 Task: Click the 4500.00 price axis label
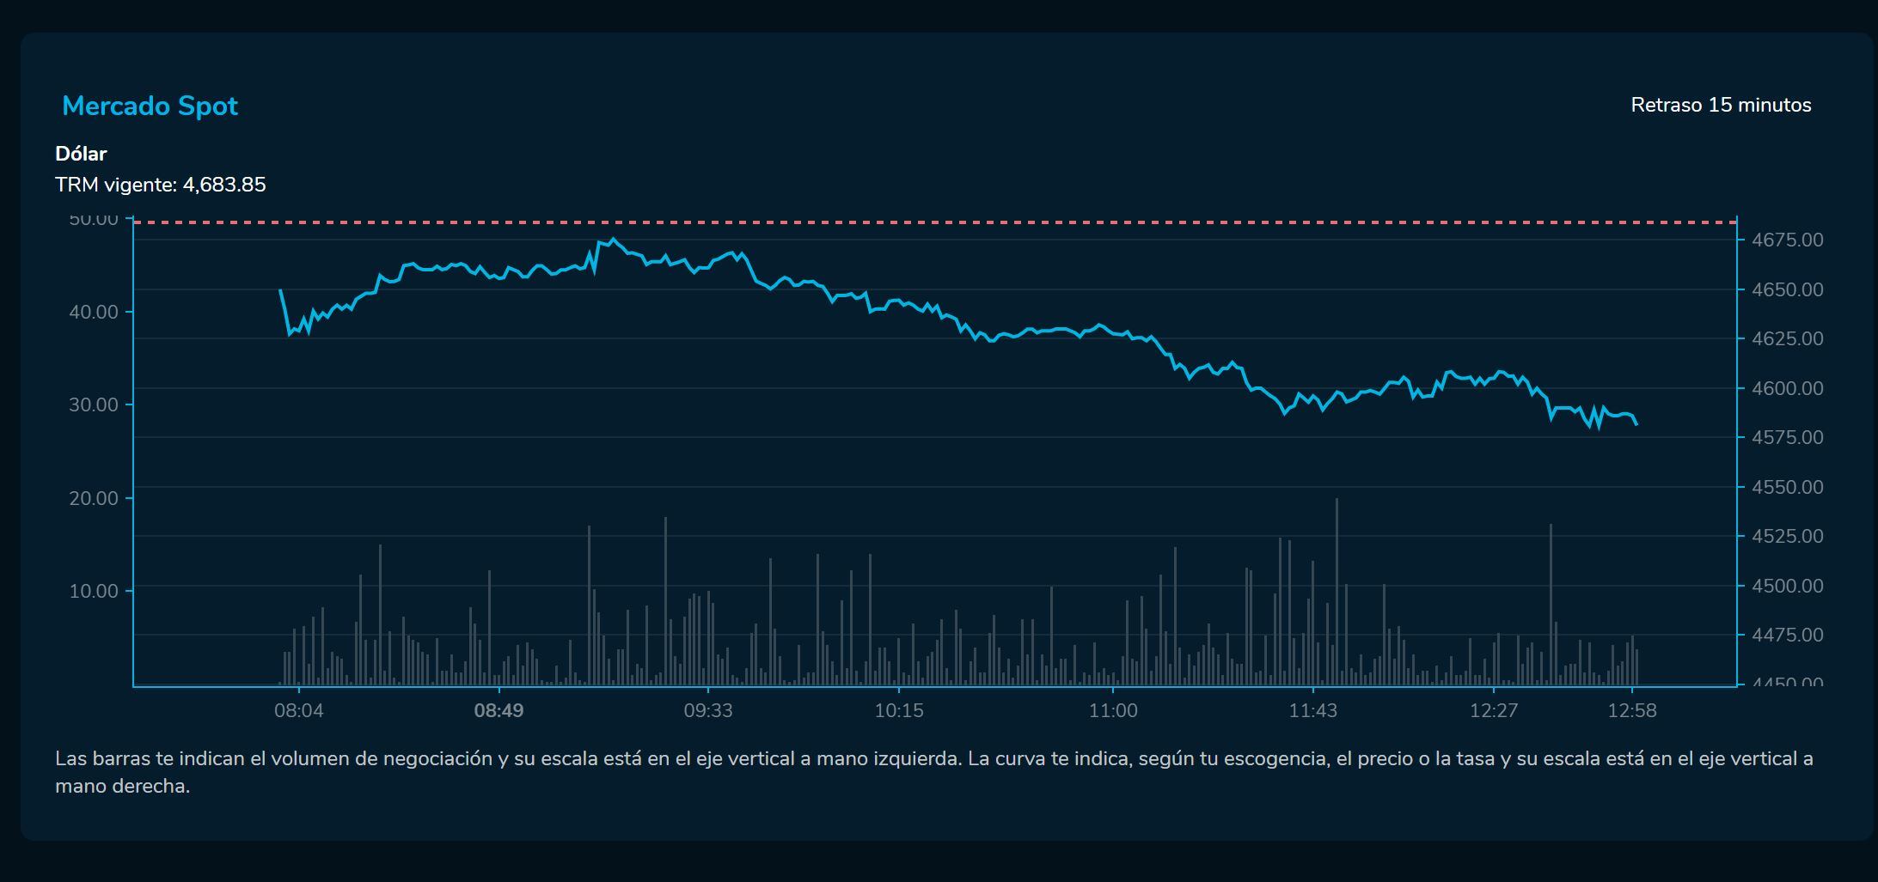(1787, 587)
